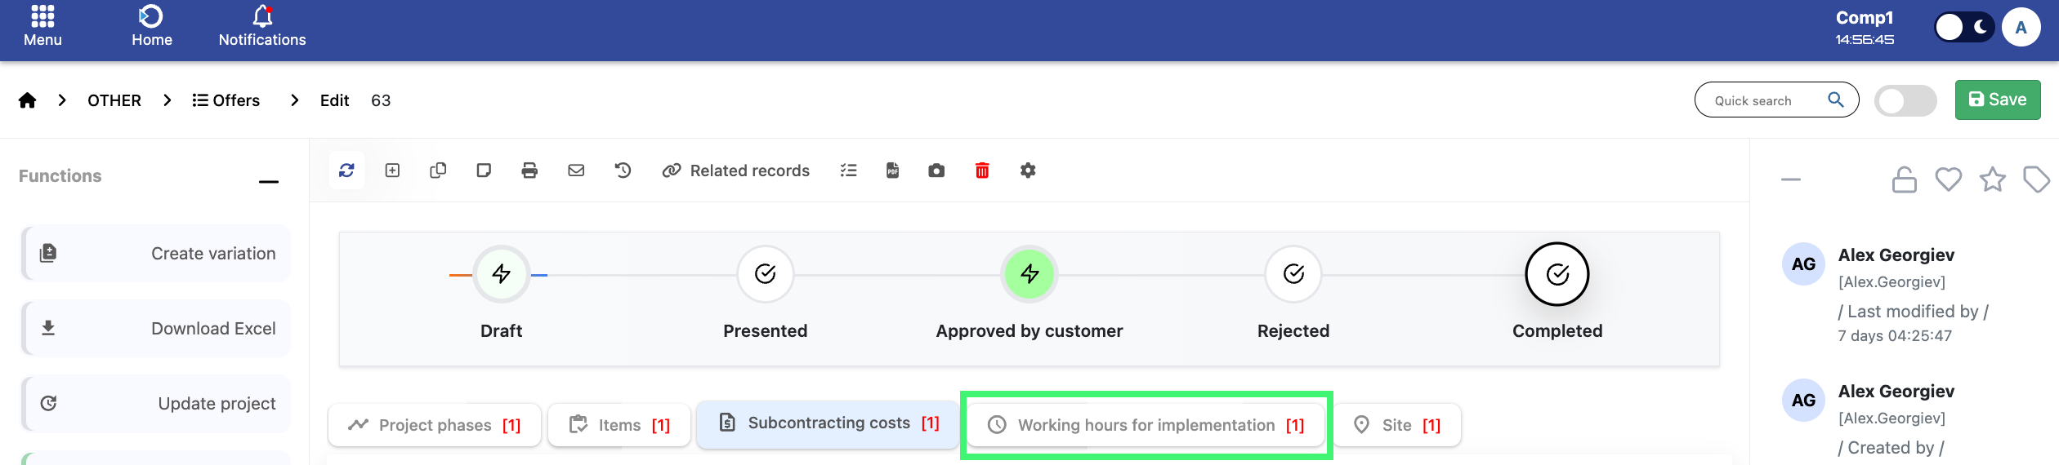The image size is (2059, 465).
Task: Print the offer
Action: click(x=529, y=170)
